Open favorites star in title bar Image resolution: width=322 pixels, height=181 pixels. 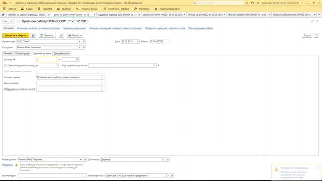258,3
